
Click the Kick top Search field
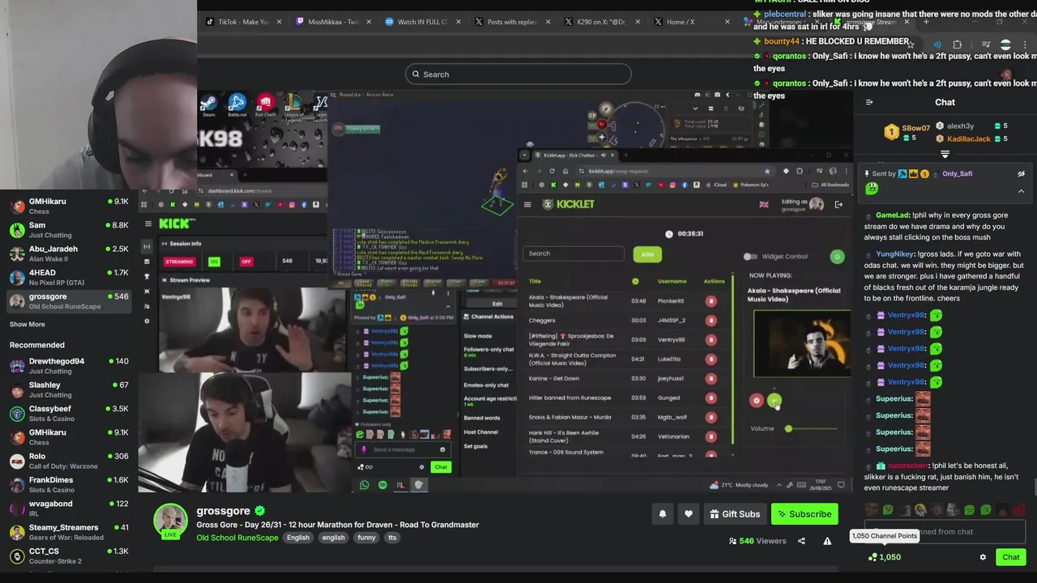click(518, 74)
